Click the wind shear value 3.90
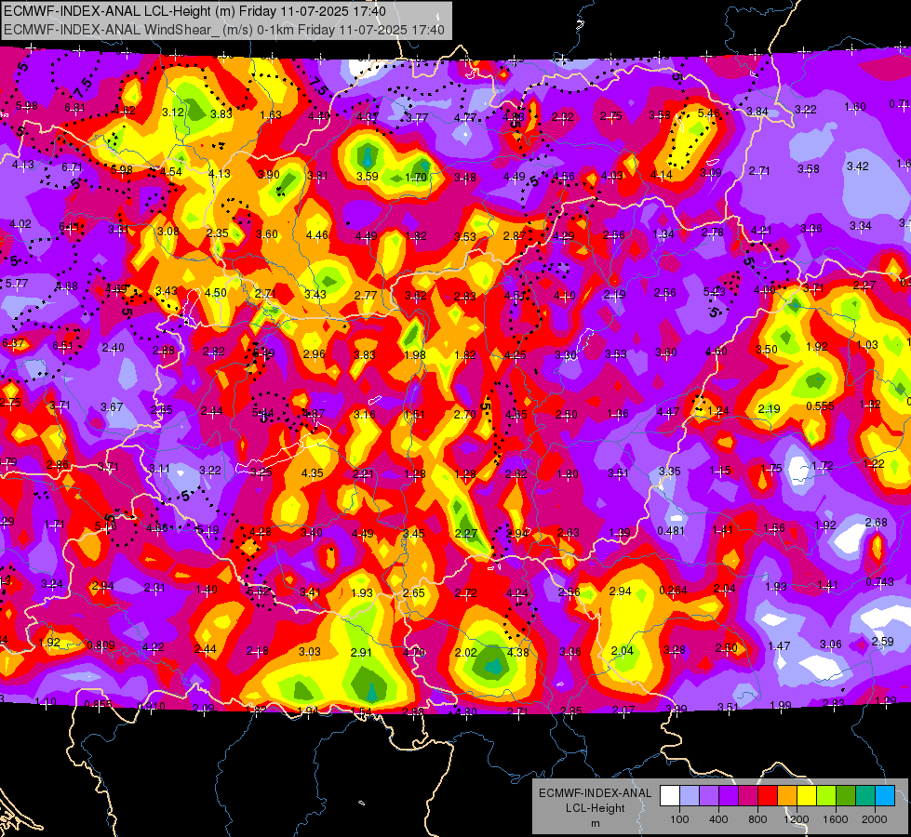Screen dimensions: 911x837 268,174
